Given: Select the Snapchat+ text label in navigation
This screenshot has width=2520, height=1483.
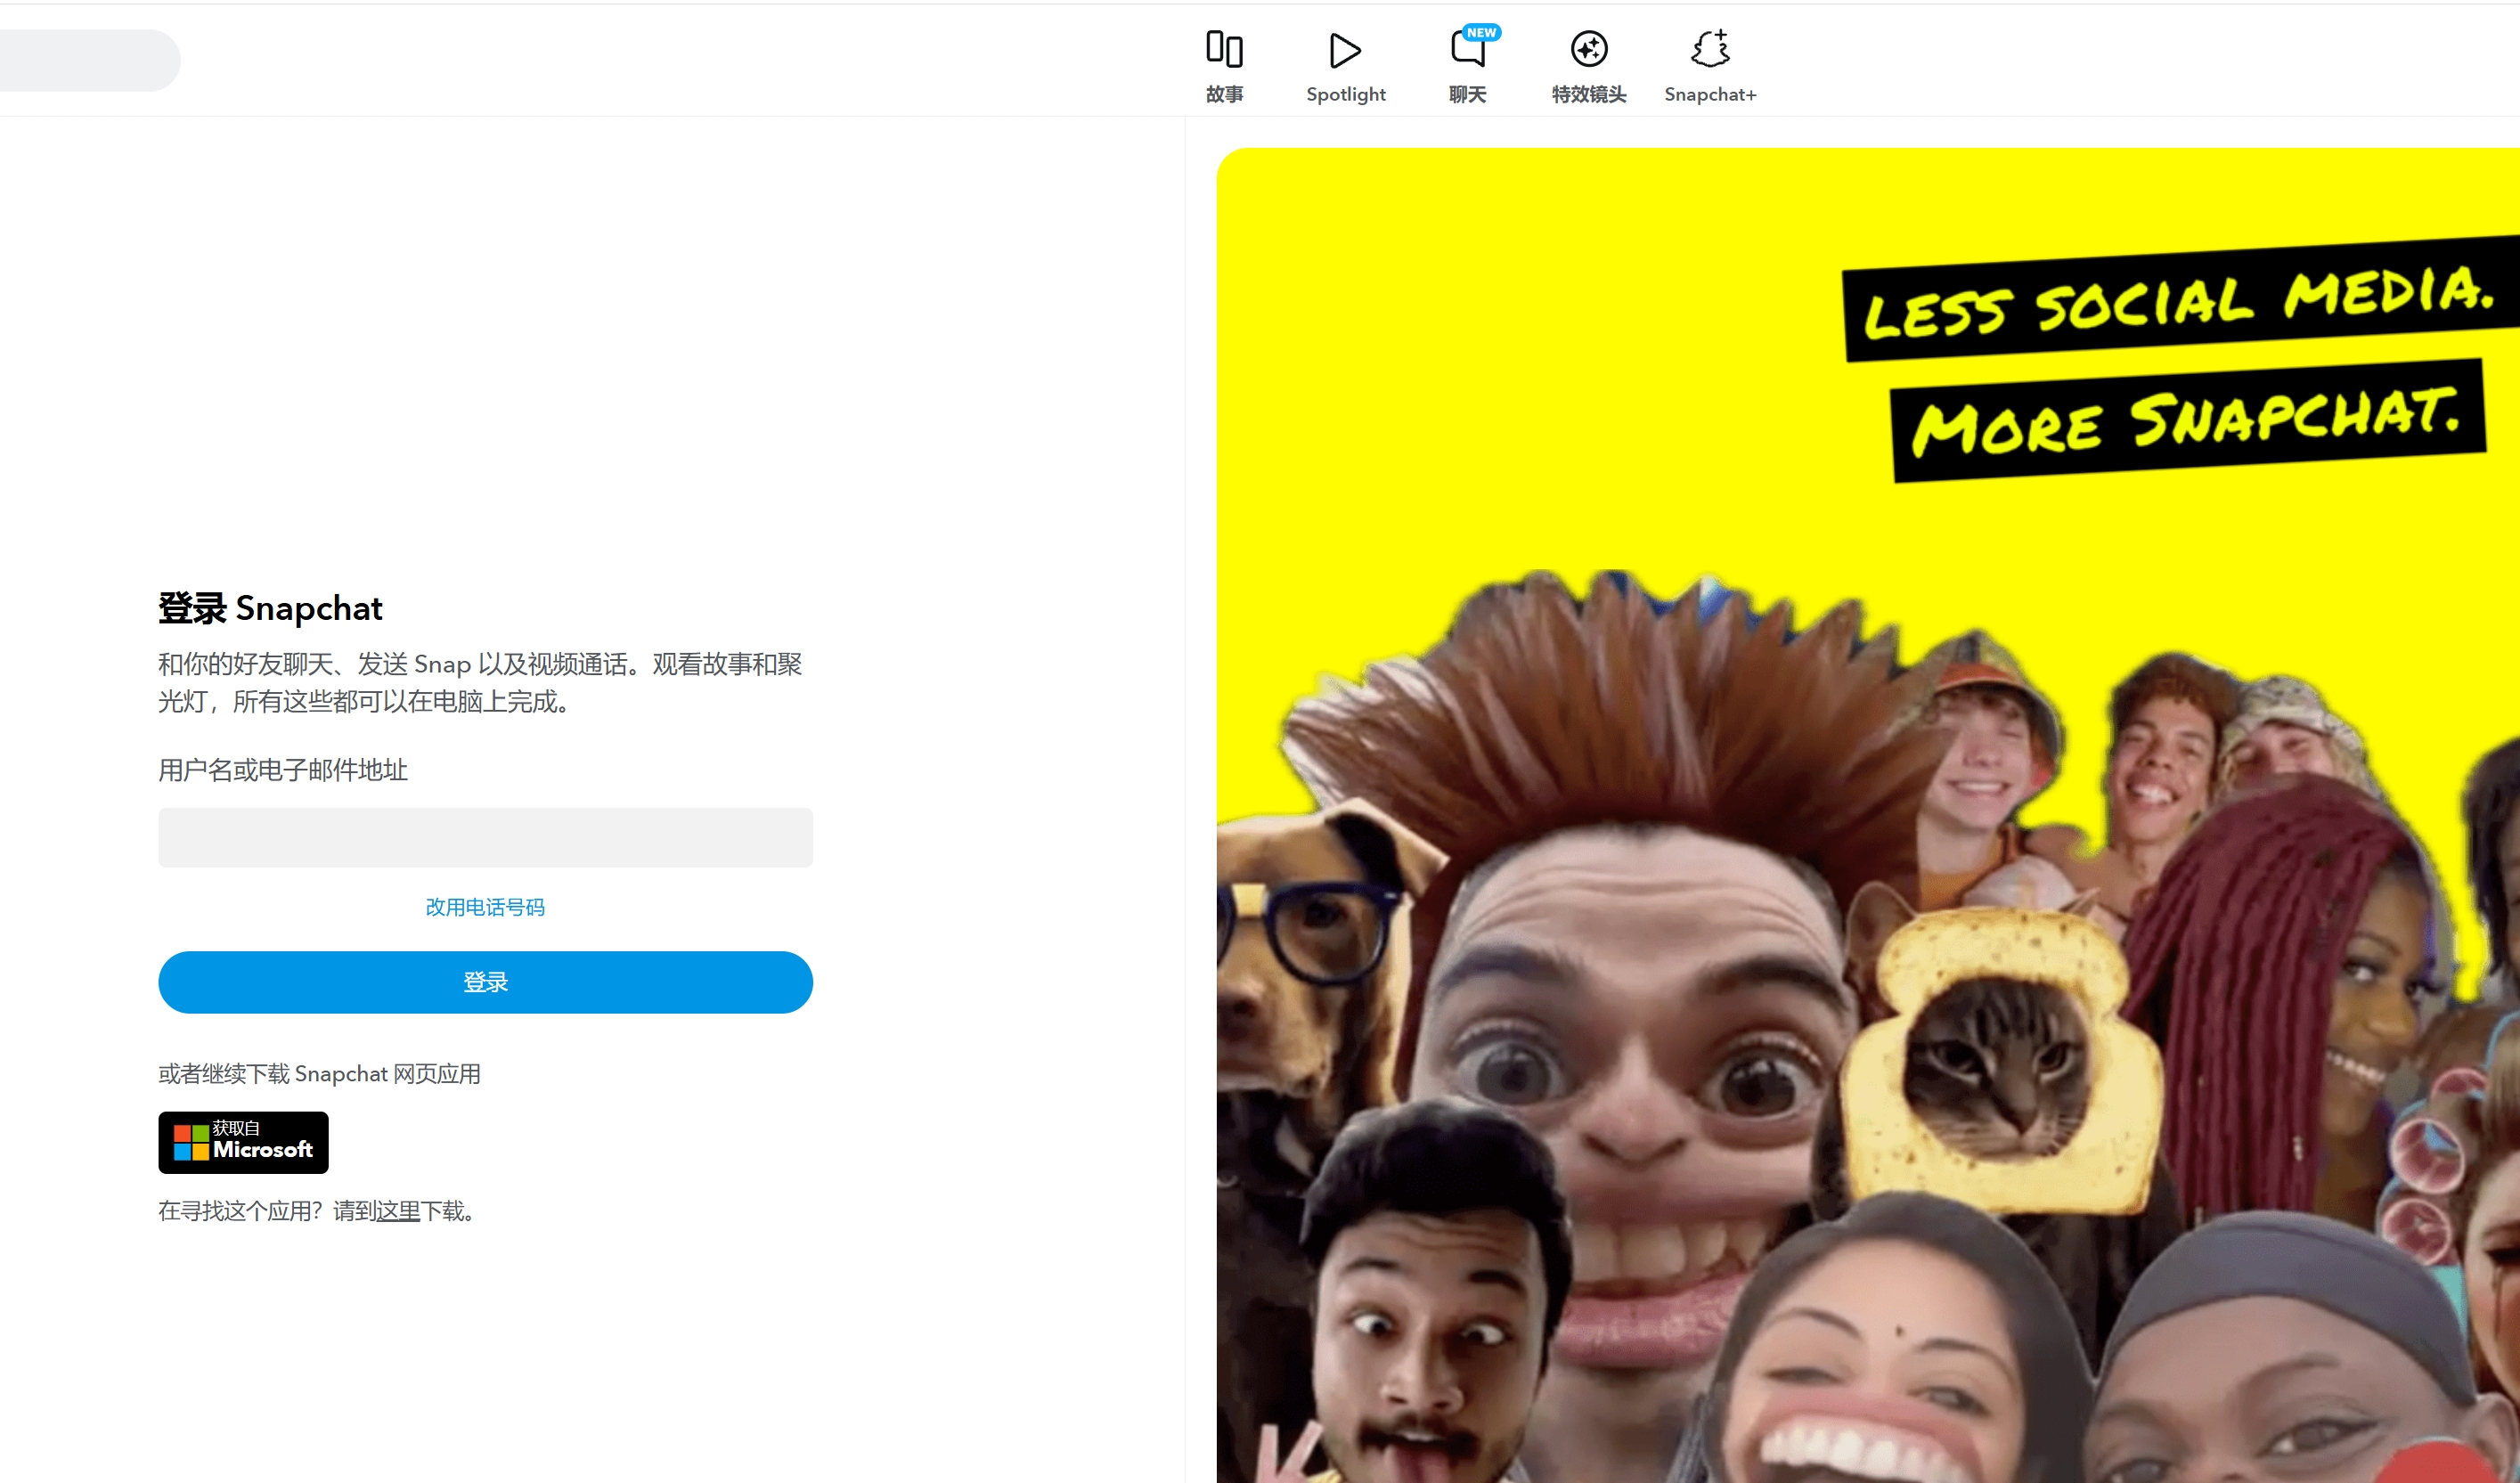Looking at the screenshot, I should (1710, 94).
